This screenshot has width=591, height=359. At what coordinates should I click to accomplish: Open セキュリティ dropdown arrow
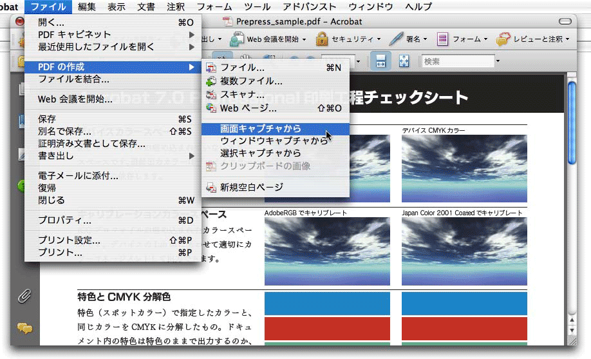379,39
